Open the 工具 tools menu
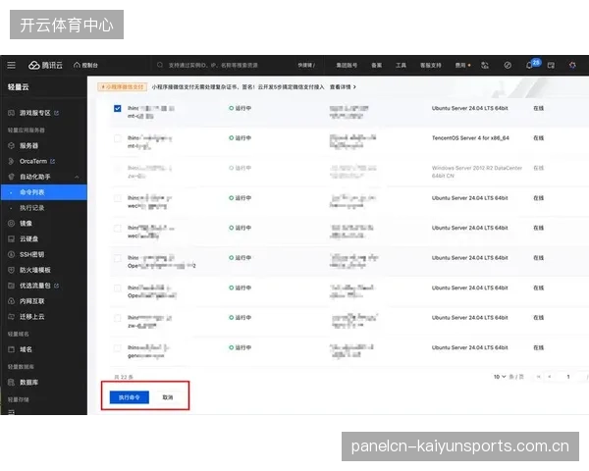Image resolution: width=589 pixels, height=471 pixels. pos(401,66)
